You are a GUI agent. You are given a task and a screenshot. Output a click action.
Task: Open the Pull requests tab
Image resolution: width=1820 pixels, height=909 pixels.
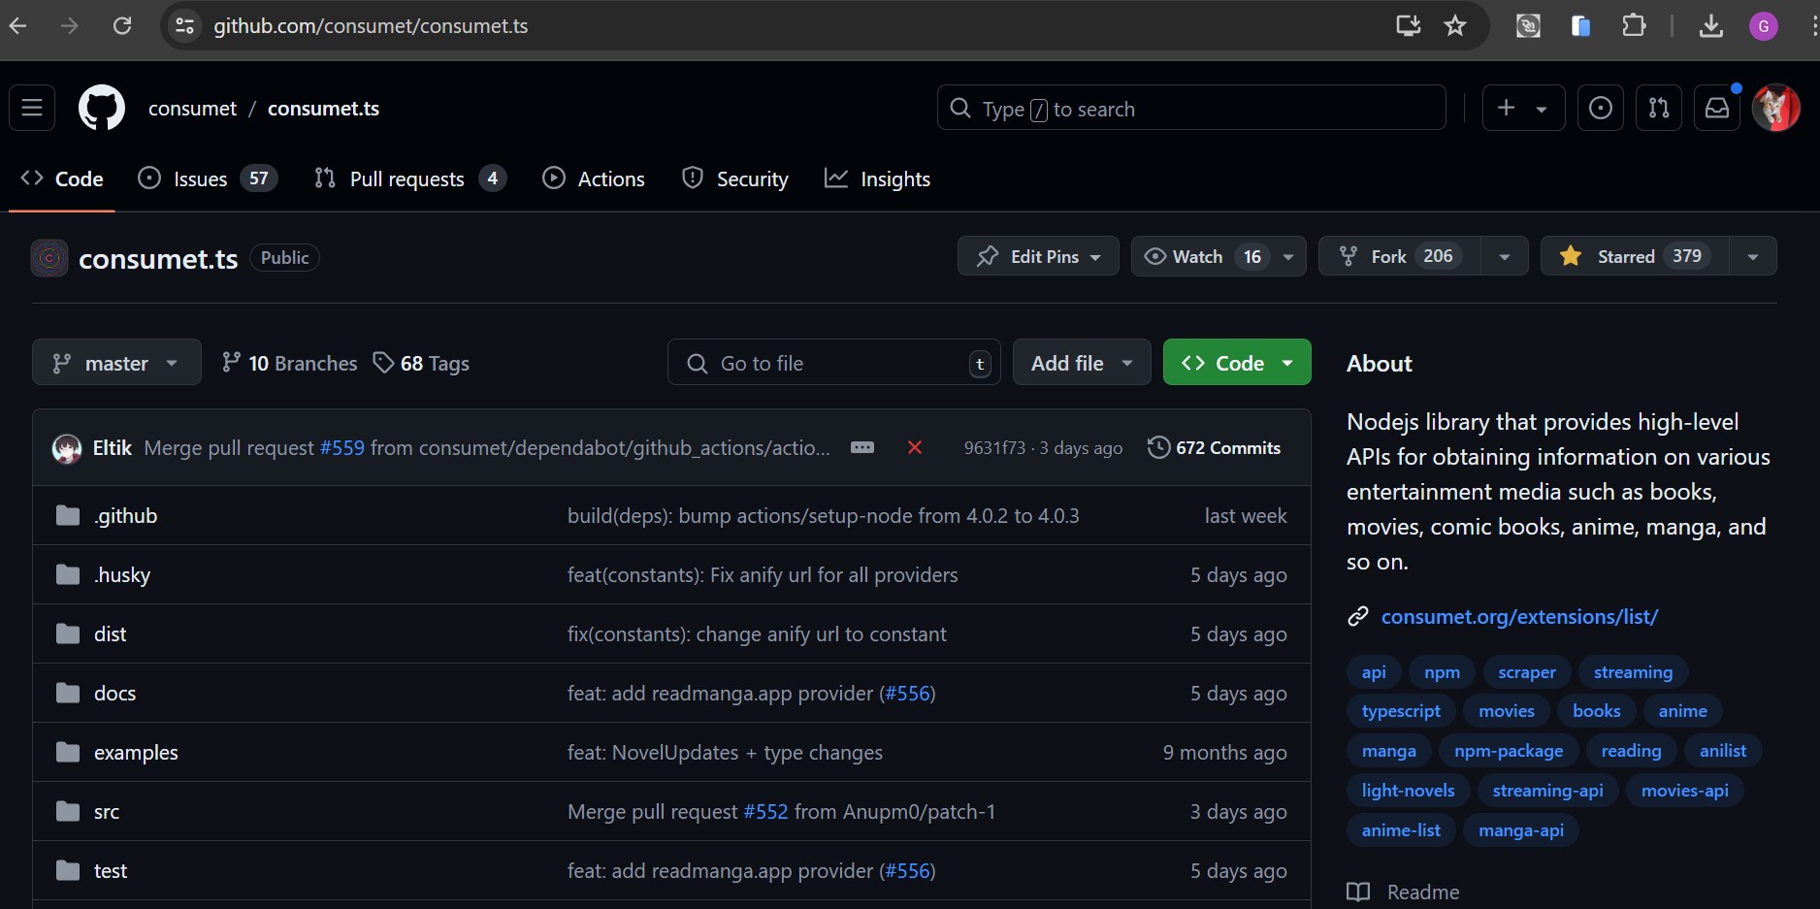(410, 179)
